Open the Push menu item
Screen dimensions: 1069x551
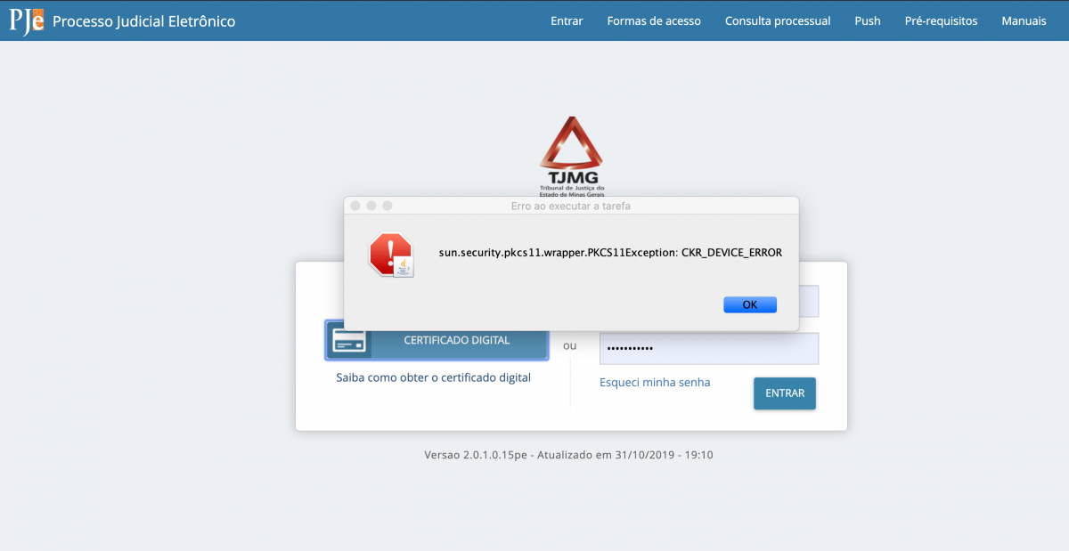coord(868,20)
